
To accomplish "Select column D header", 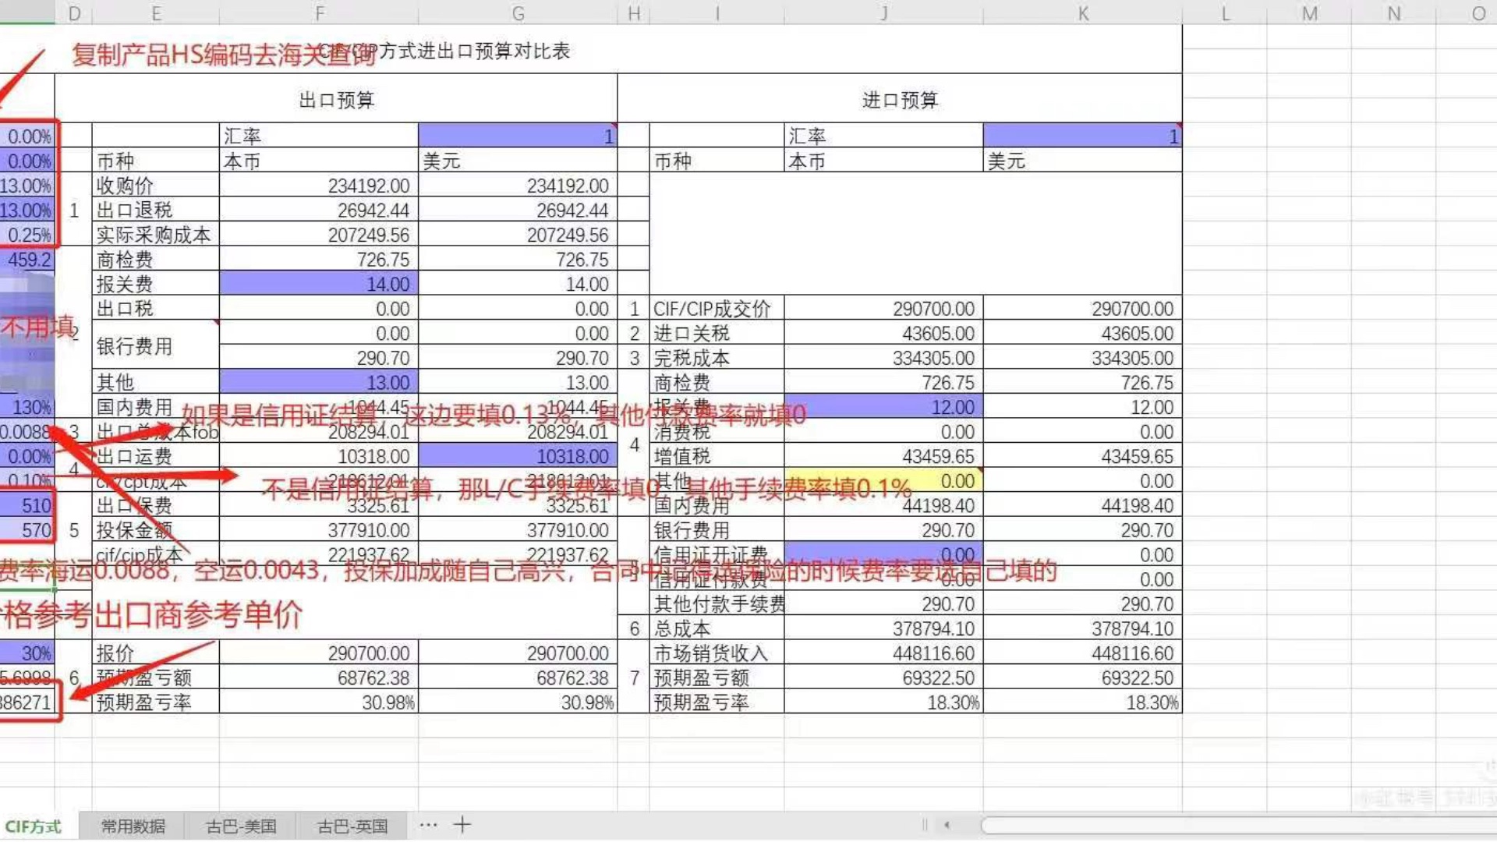I will click(x=74, y=13).
